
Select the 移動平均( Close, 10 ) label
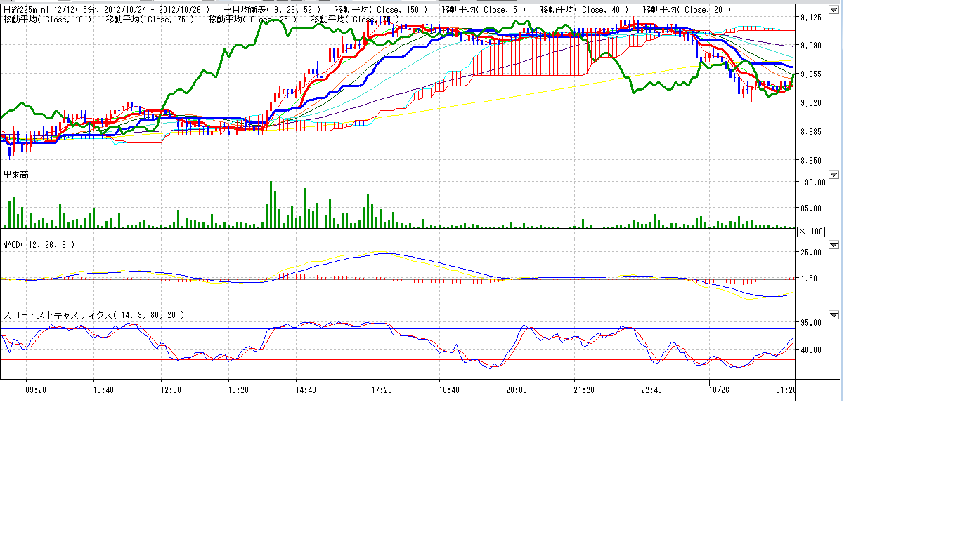[x=47, y=20]
